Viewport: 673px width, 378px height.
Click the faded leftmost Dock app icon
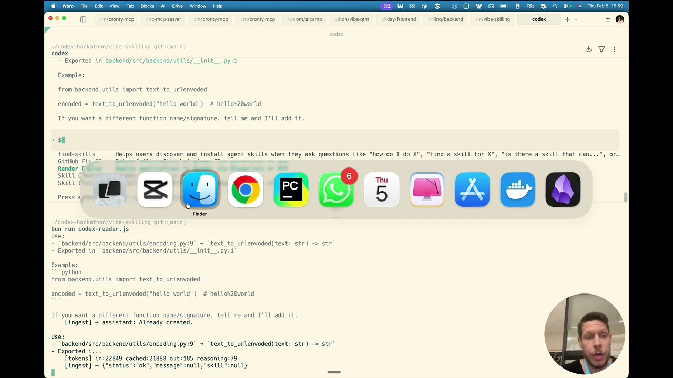click(x=109, y=190)
